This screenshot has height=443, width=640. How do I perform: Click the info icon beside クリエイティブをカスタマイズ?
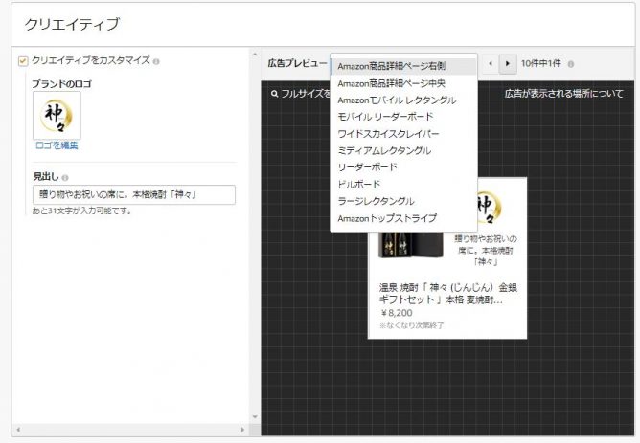[156, 61]
